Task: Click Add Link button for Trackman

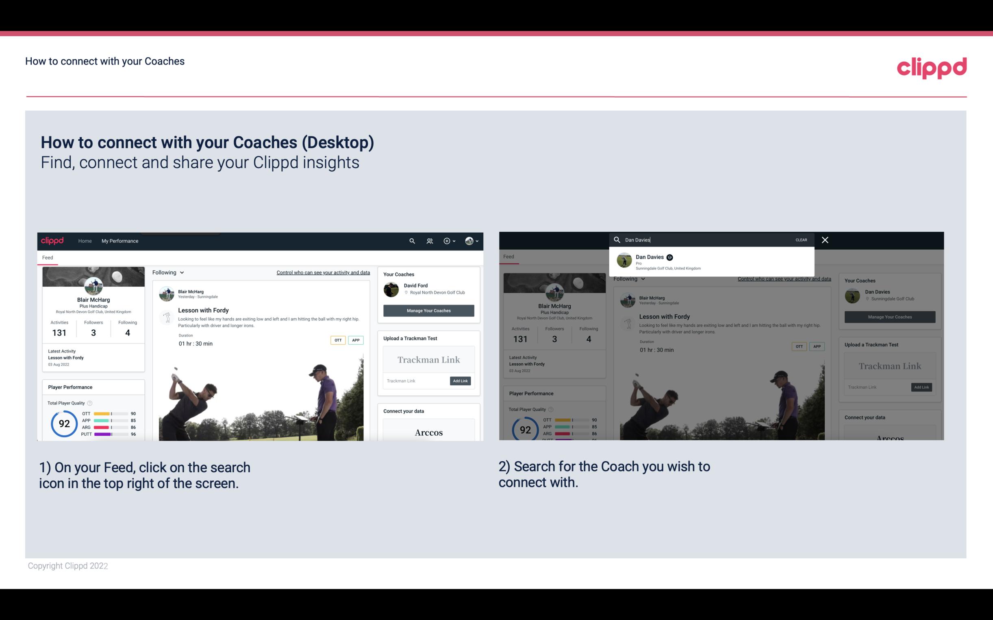Action: 461,380
